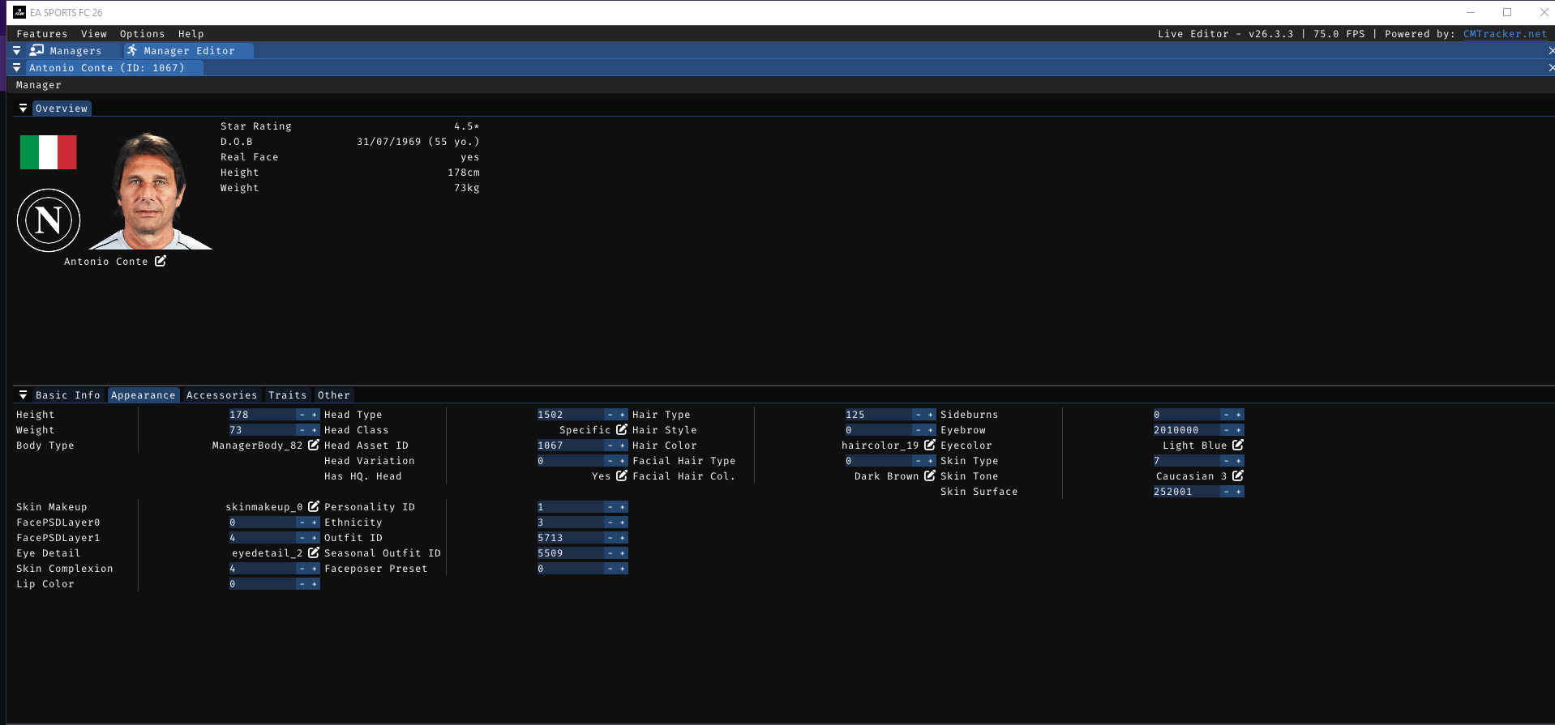Click the Skin Surface 252001 input field
This screenshot has width=1555, height=725.
pos(1185,492)
